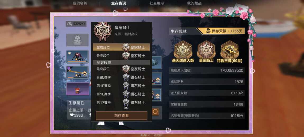Screen dimensions: 304x137
Task: Select the golden weapon equipment slot
Action: click(x=77, y=73)
